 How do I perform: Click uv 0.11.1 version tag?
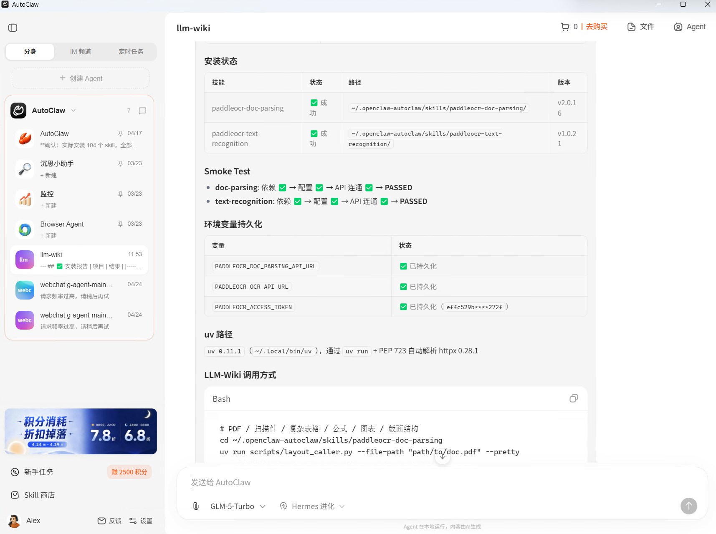[224, 351]
